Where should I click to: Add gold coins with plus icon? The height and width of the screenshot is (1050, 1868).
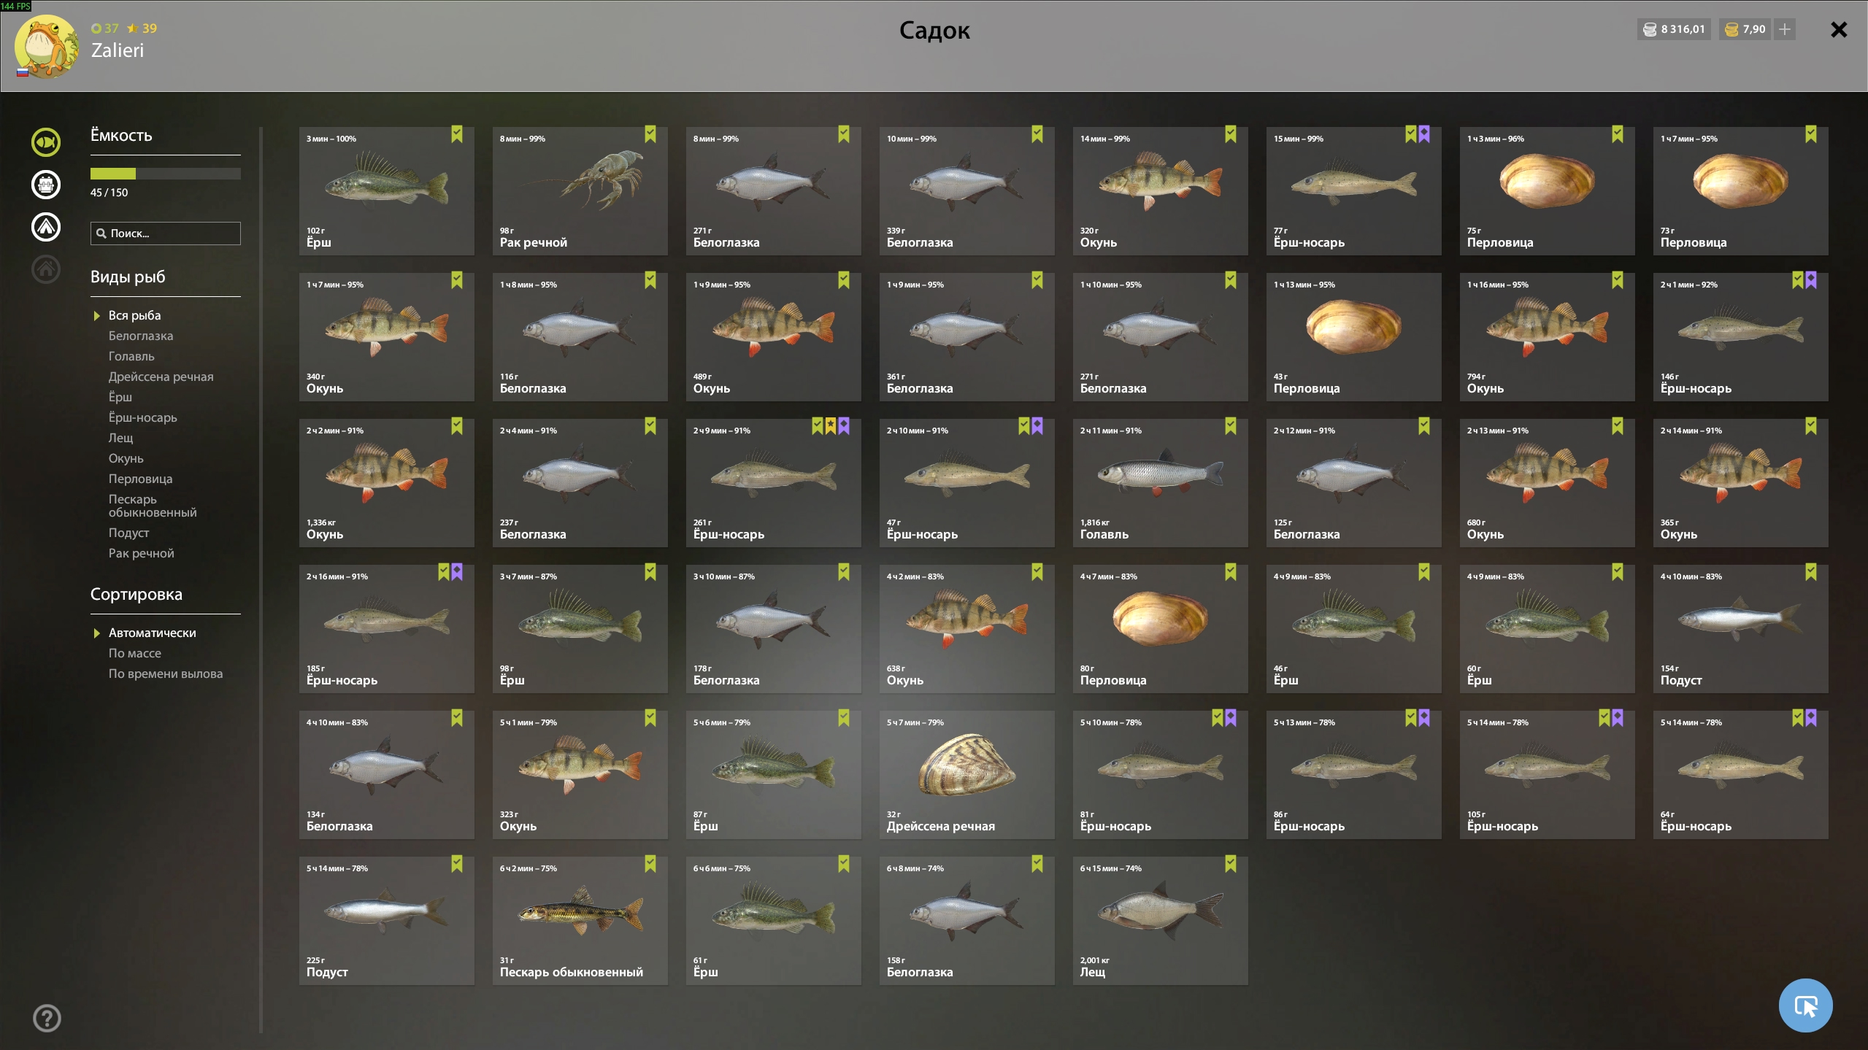pos(1785,29)
